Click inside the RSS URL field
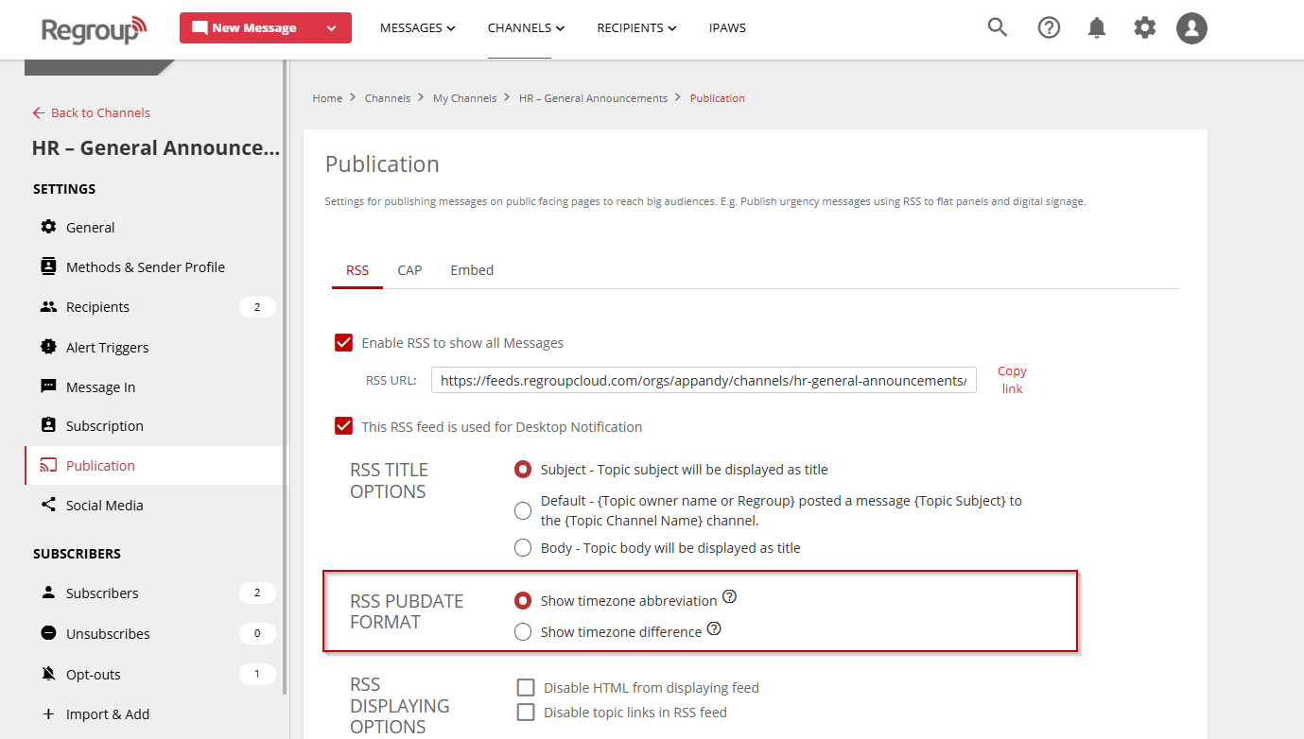The image size is (1304, 739). coord(704,380)
